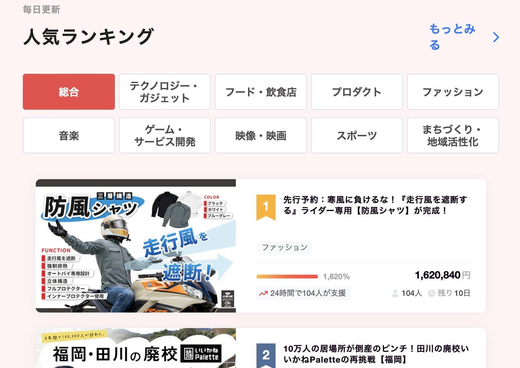Click the supporter person icon beside 104人
This screenshot has height=368, width=520.
[x=395, y=293]
